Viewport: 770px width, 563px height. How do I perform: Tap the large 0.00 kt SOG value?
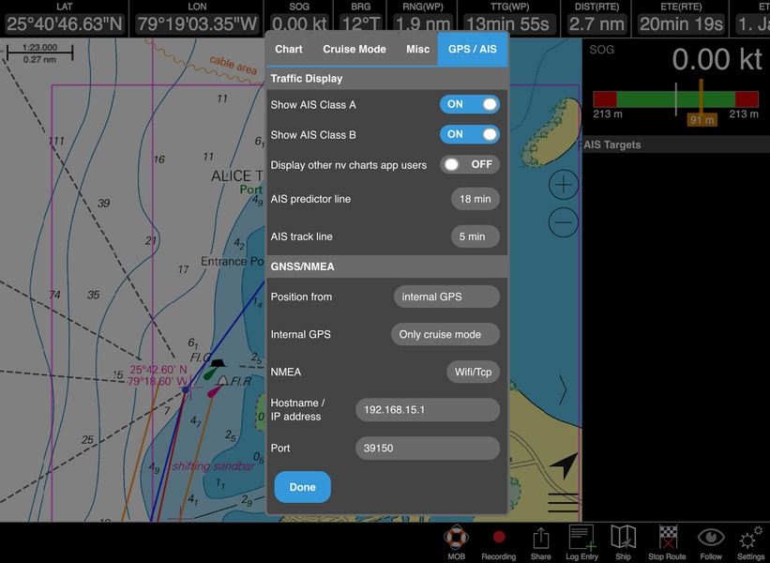(x=717, y=59)
